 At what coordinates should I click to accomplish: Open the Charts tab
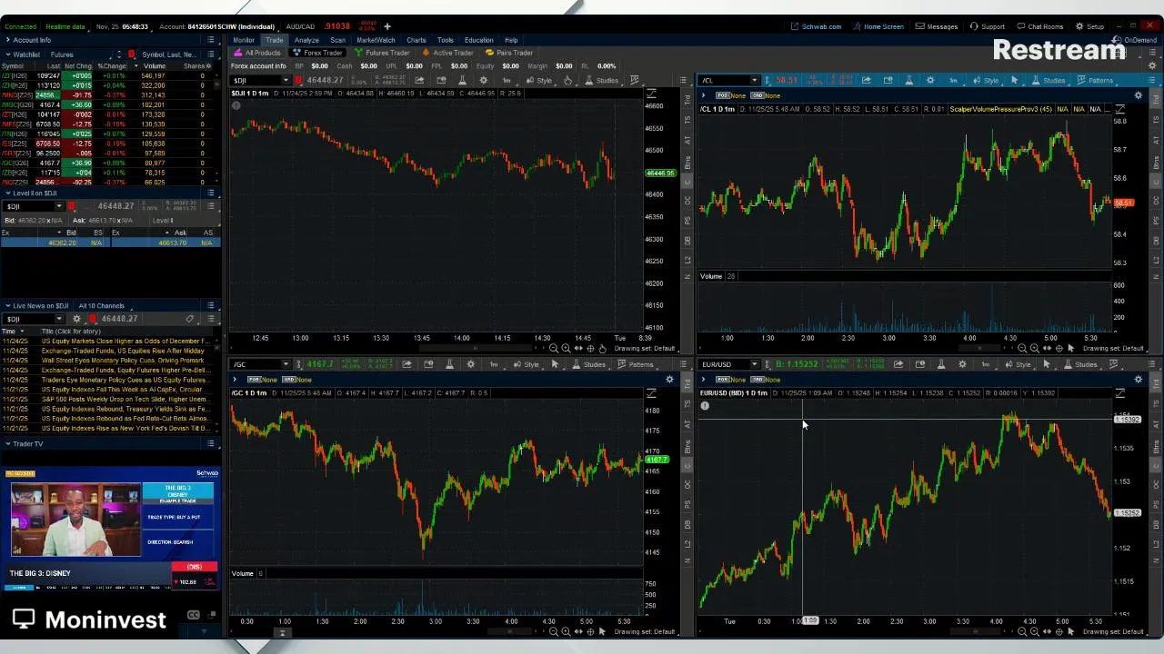pyautogui.click(x=416, y=40)
